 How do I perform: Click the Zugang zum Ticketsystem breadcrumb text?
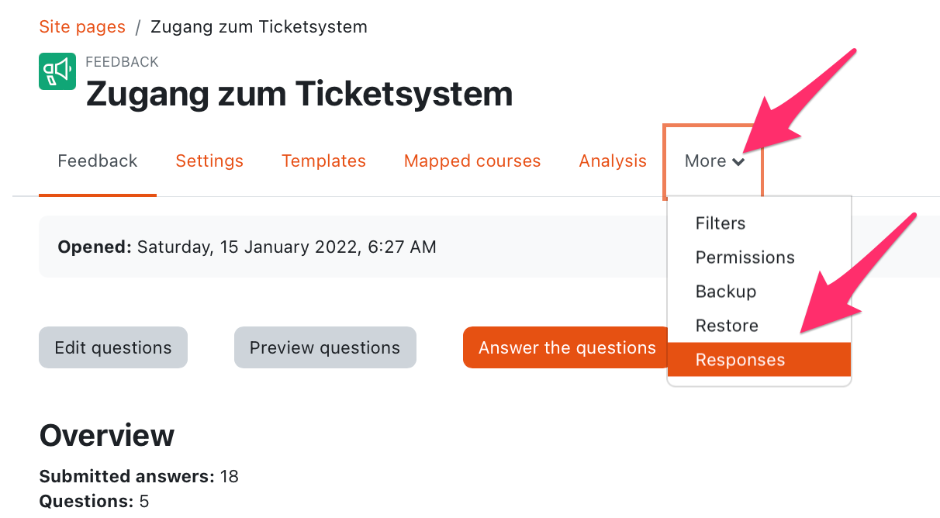[x=259, y=27]
